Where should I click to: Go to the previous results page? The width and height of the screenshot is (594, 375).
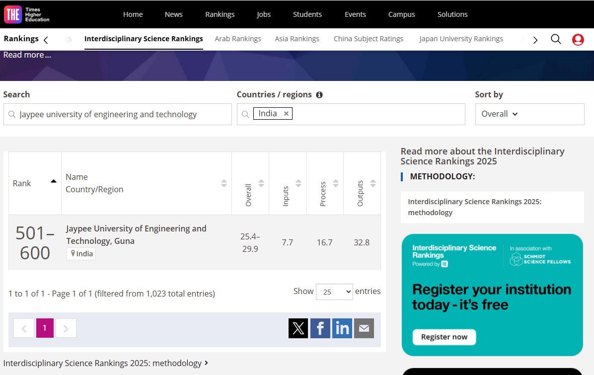point(24,328)
